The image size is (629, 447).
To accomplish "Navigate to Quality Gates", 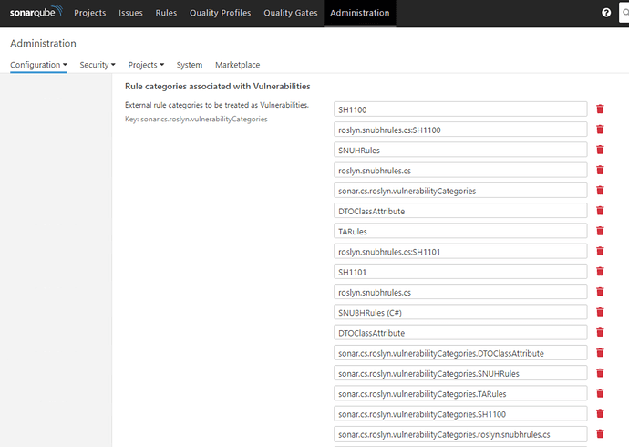I will [289, 13].
